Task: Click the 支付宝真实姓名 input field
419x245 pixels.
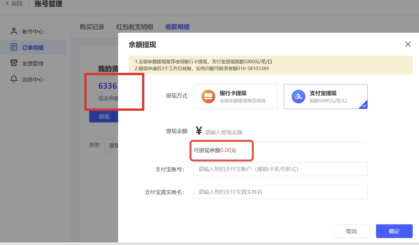Action: (280, 192)
